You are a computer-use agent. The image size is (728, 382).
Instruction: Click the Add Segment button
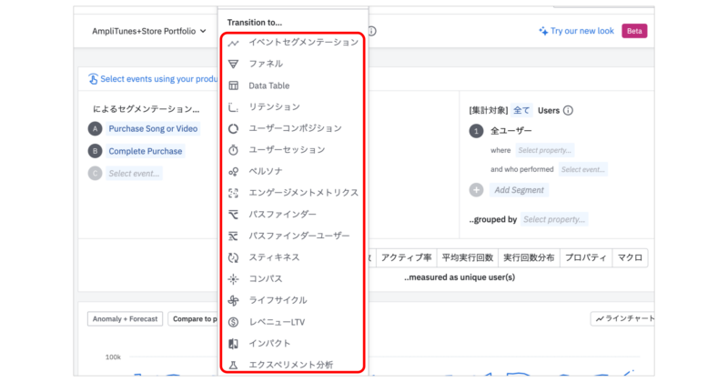[519, 190]
